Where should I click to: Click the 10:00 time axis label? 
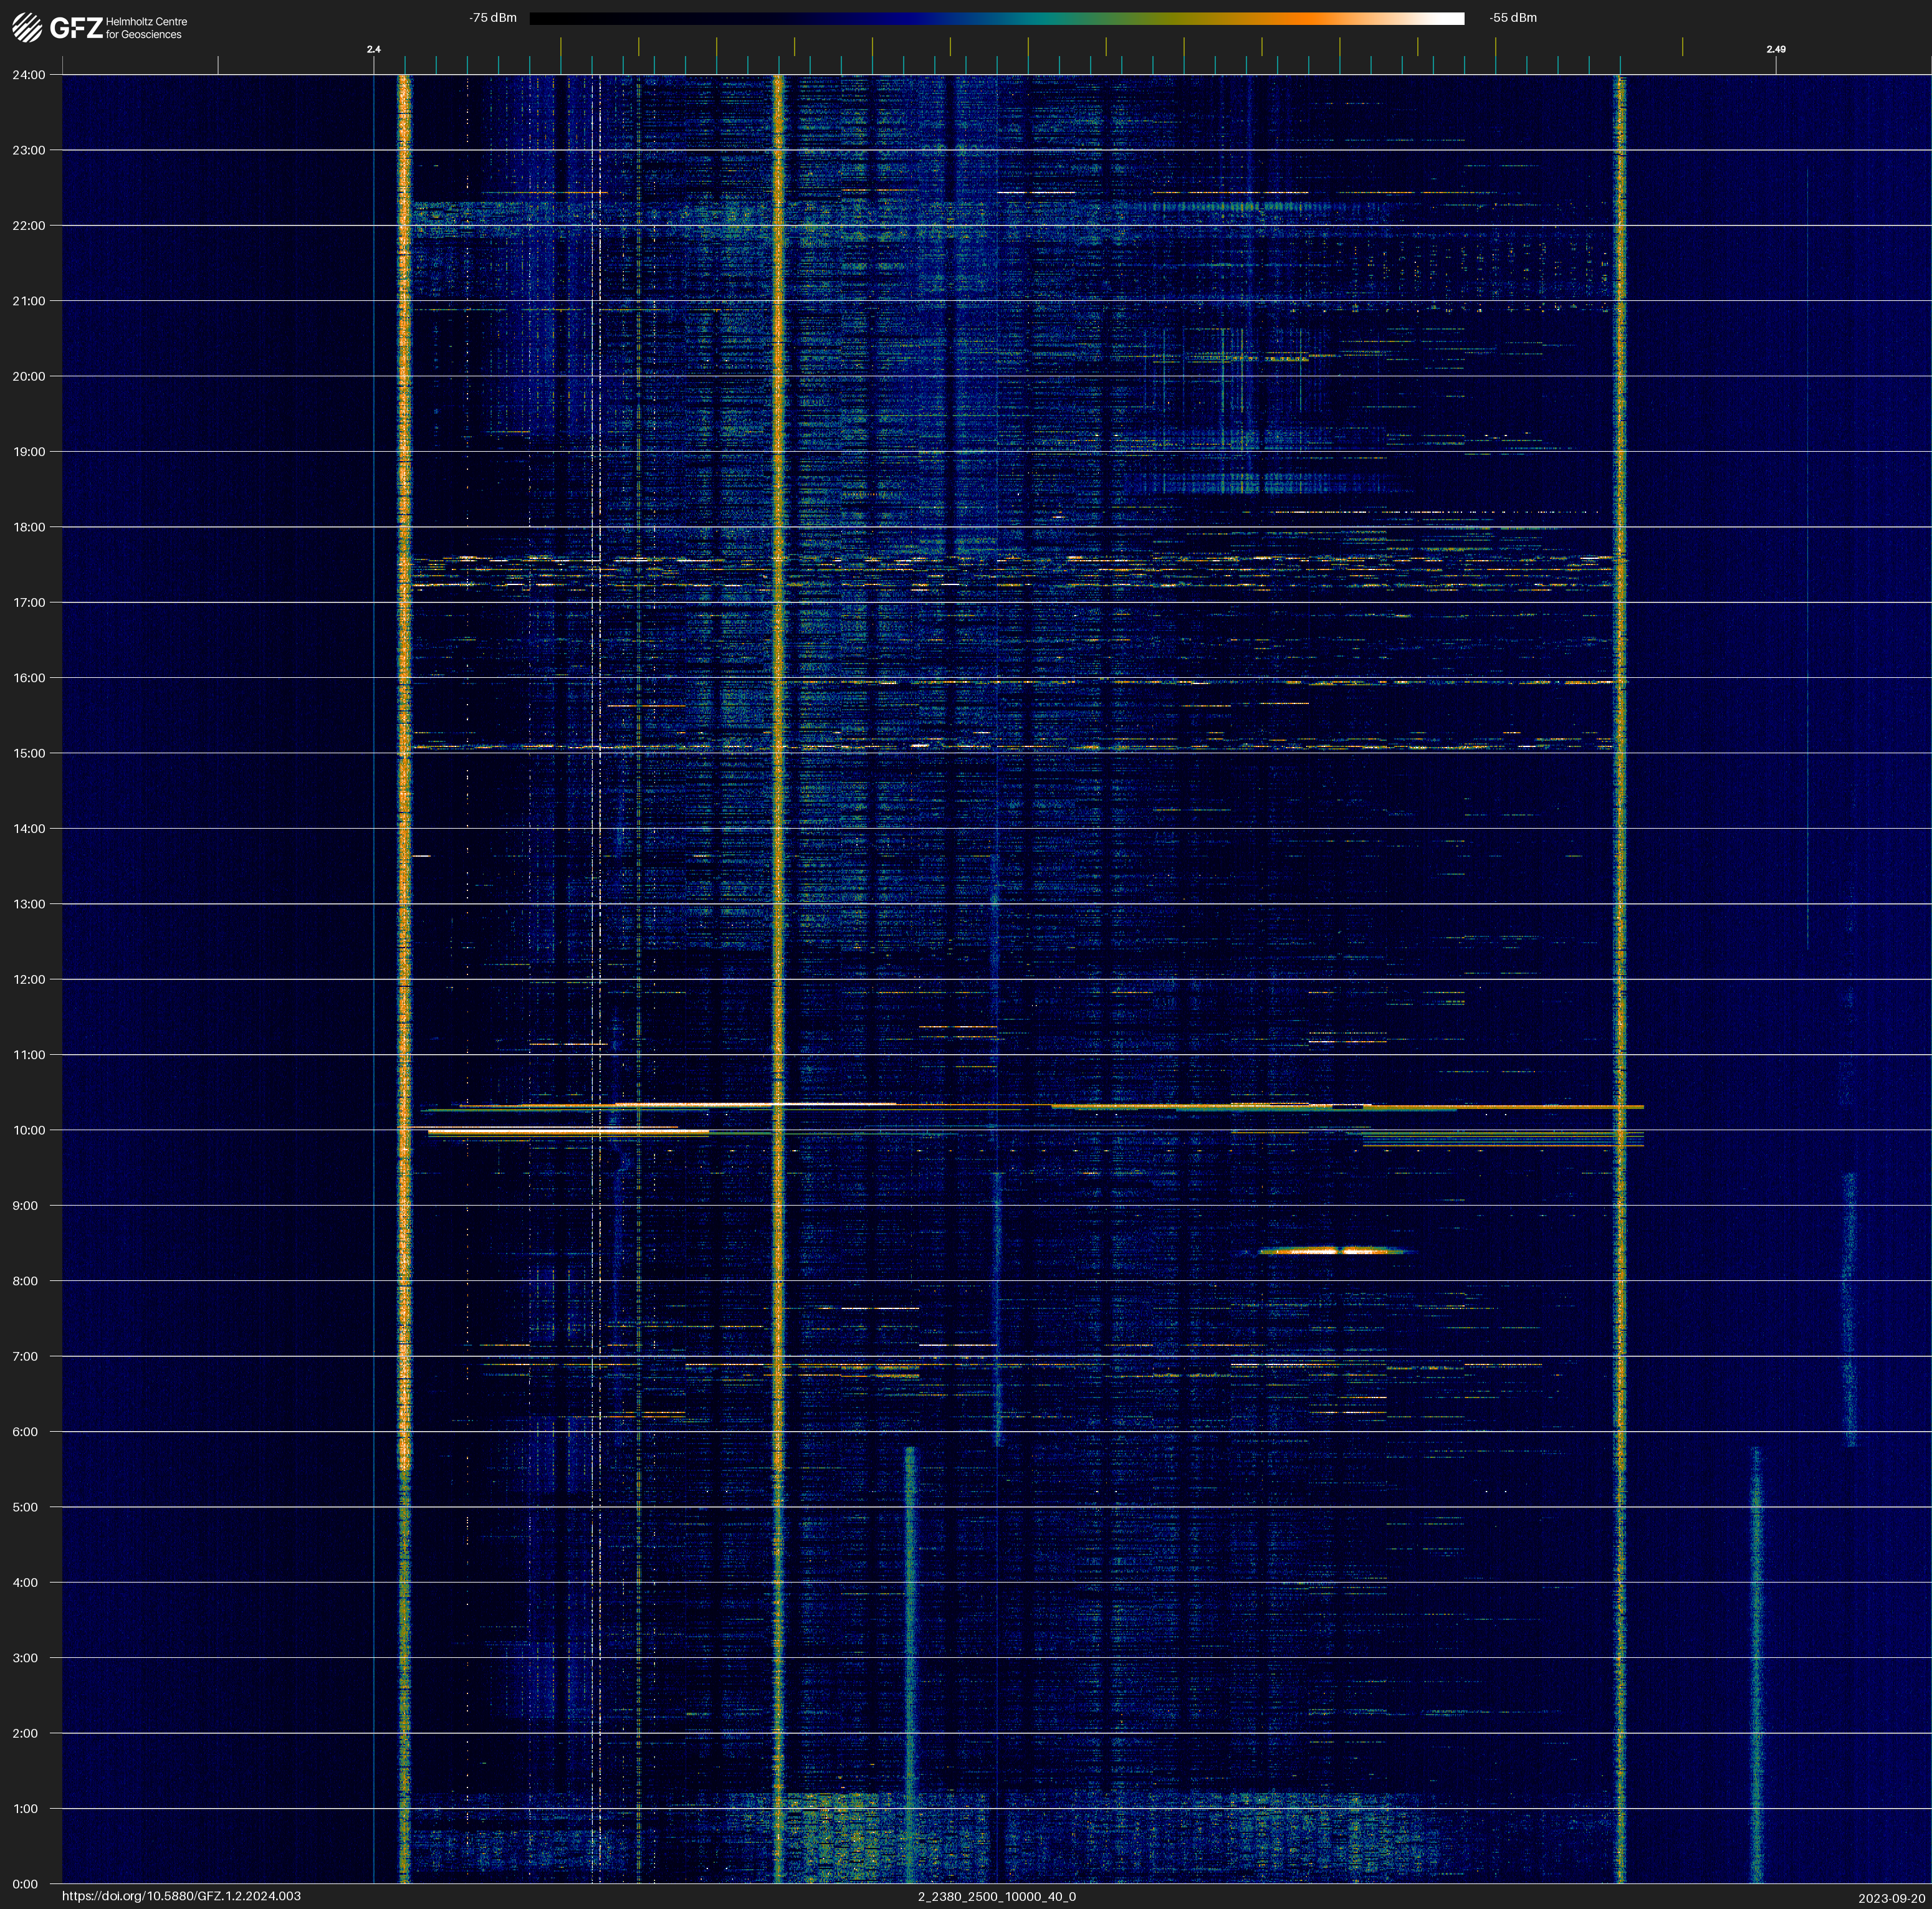click(28, 1130)
